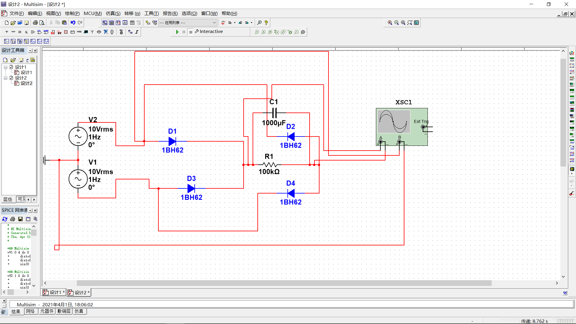
Task: Click the Save file icon
Action: (x=26, y=22)
